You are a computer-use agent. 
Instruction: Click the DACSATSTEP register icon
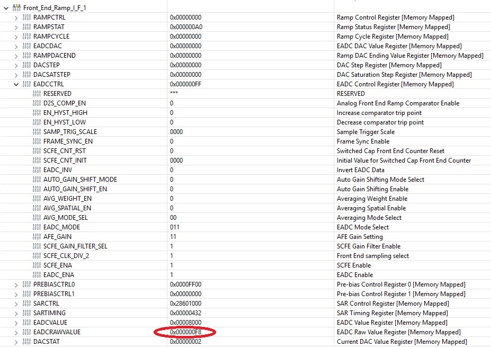pos(26,75)
